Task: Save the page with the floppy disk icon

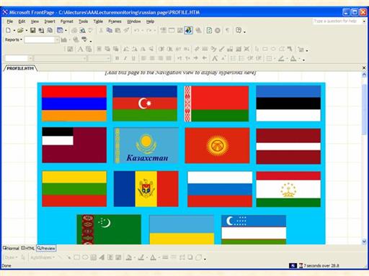Action: point(33,30)
